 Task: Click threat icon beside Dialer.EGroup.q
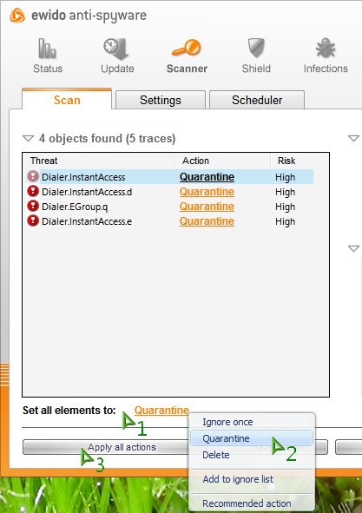[x=33, y=206]
